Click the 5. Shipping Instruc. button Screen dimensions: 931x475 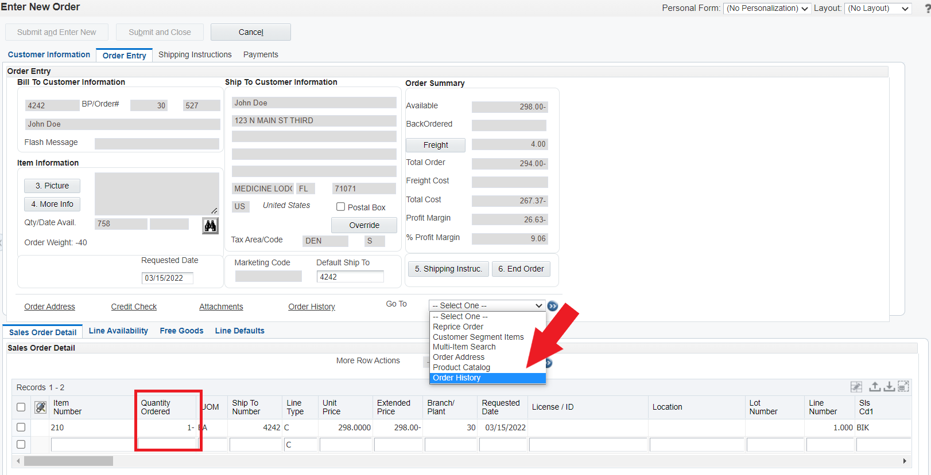pyautogui.click(x=448, y=269)
